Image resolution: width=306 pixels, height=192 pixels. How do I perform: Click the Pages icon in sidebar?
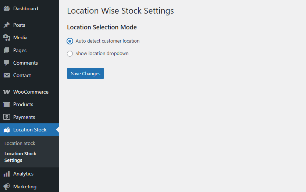point(7,50)
